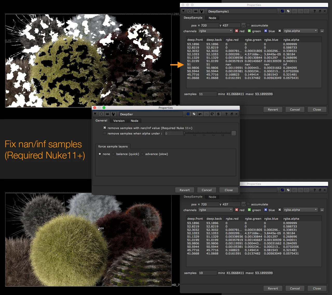Float the DeepSample1 panel with the window icon

tap(320, 11)
